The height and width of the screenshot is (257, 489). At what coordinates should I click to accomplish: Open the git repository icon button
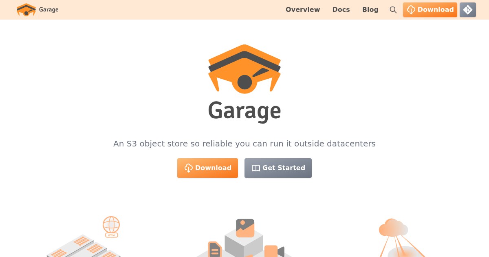[x=468, y=10]
